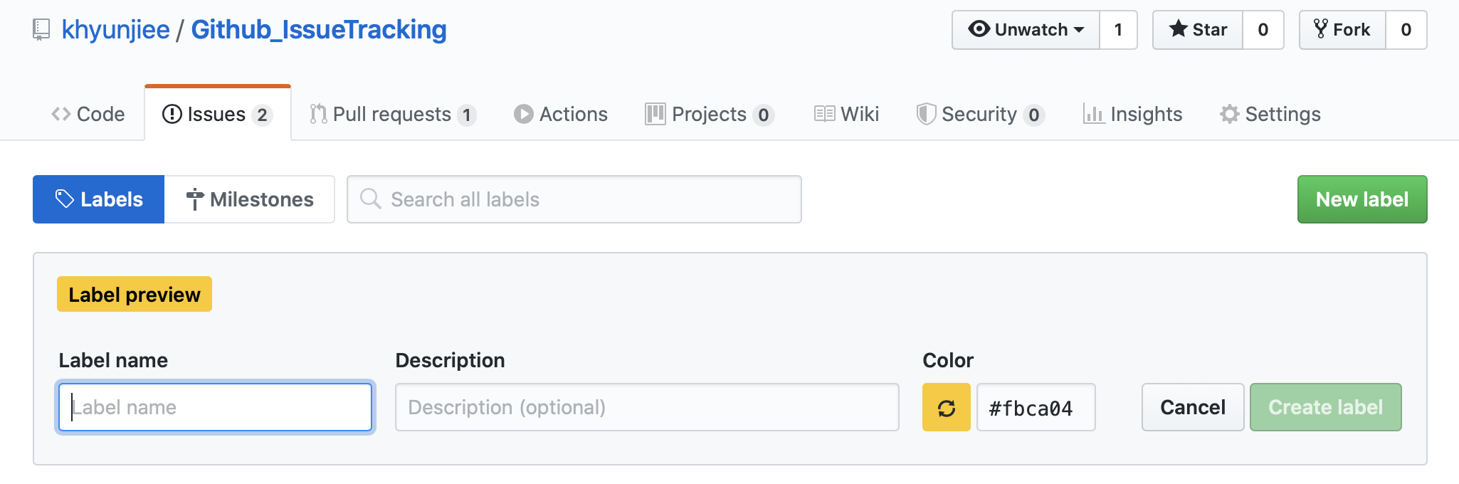The height and width of the screenshot is (484, 1459).
Task: Fork the repository
Action: point(1342,30)
